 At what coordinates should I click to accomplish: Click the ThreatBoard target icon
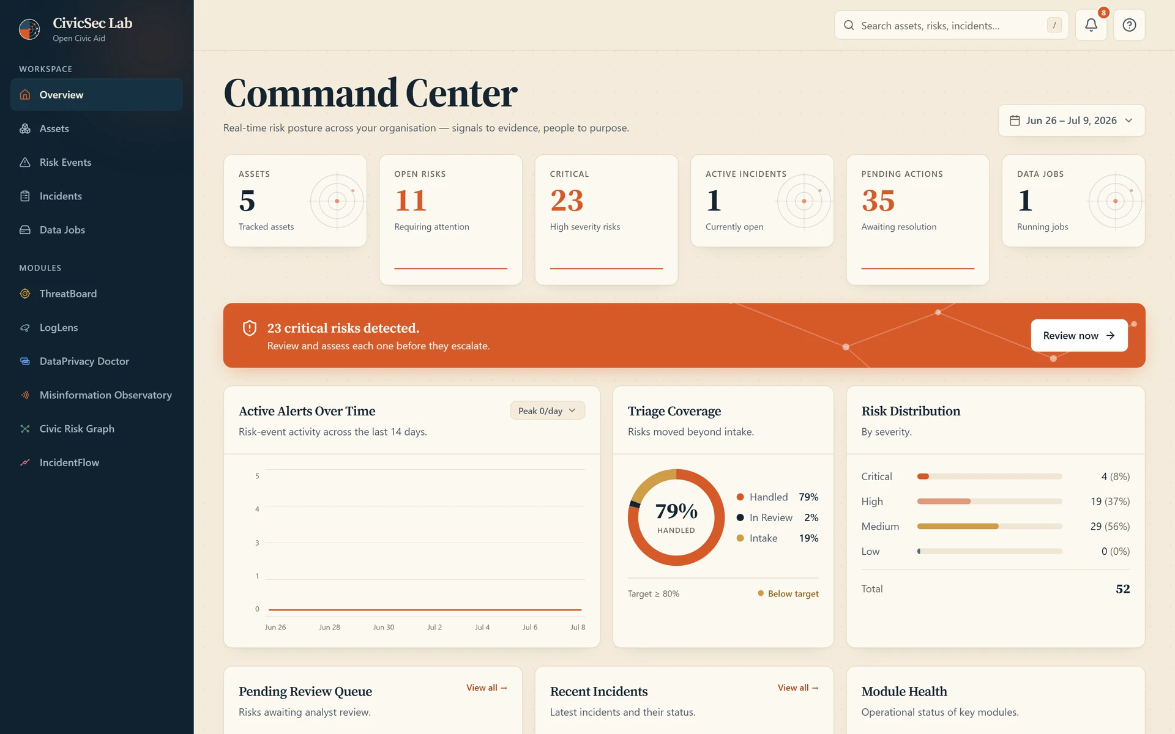pyautogui.click(x=25, y=294)
